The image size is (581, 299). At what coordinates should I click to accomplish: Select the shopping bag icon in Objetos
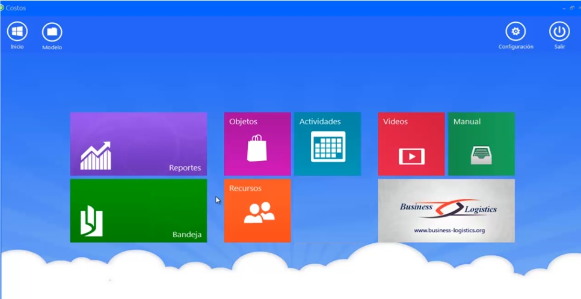tap(257, 148)
